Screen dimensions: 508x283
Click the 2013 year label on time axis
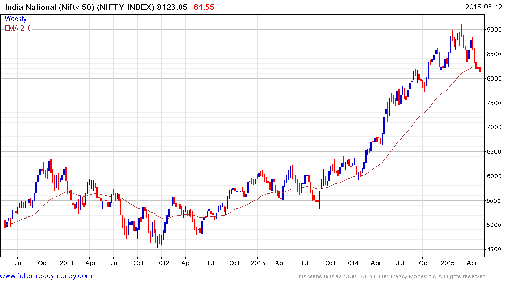258,263
